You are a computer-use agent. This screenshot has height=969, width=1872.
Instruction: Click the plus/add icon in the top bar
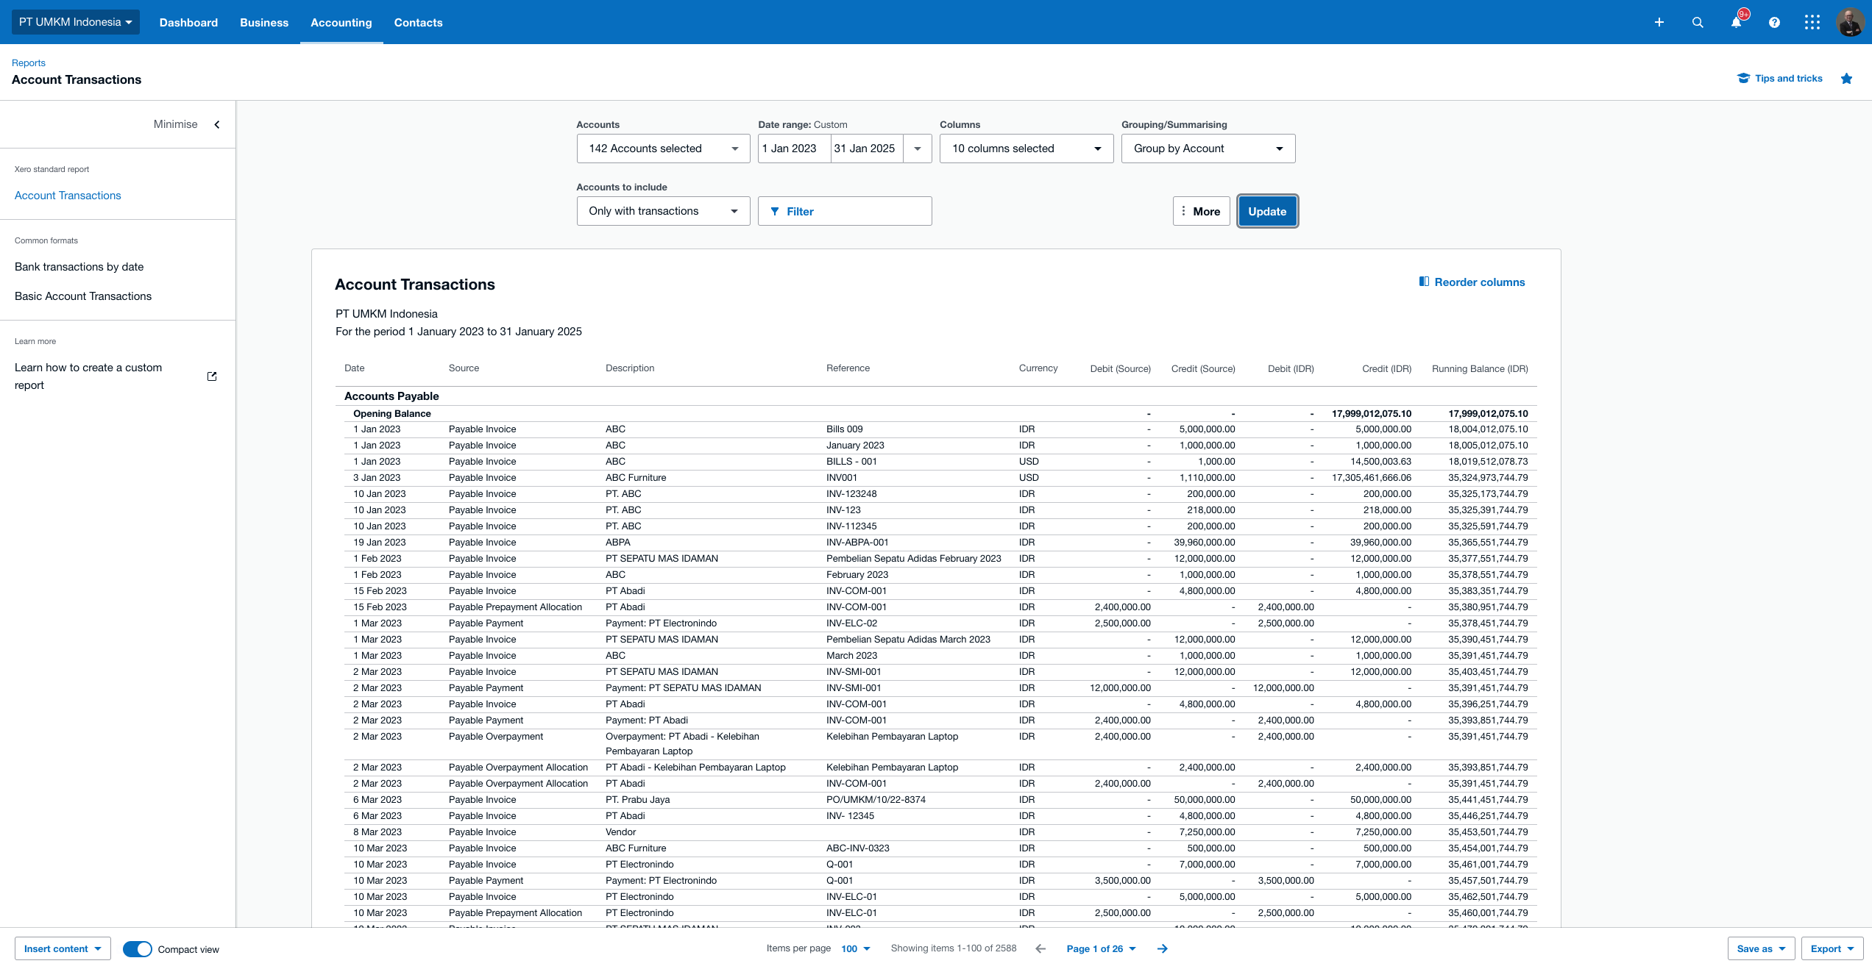pos(1658,22)
